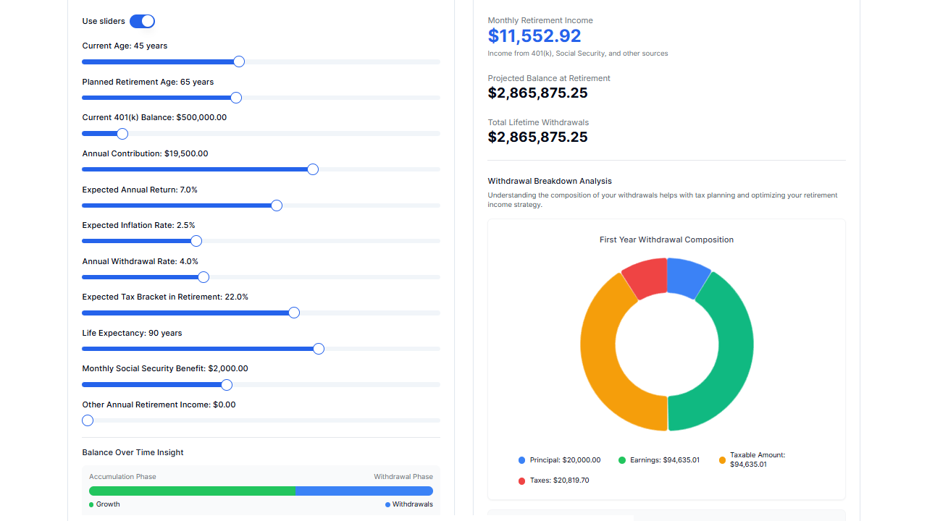Click the Current Age slider handle
927x521 pixels.
(239, 62)
